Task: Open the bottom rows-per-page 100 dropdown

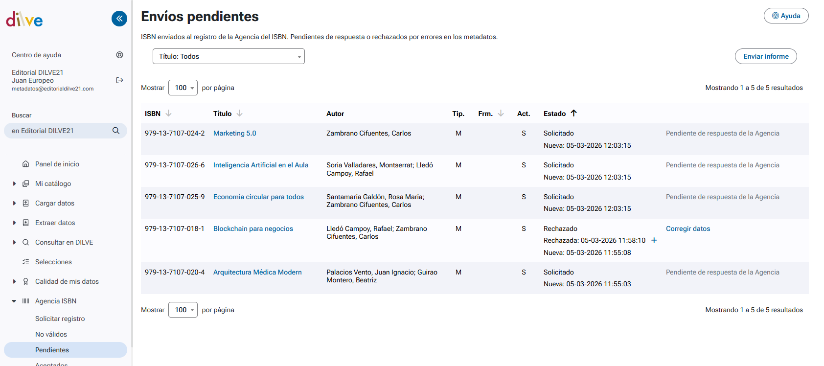Action: click(183, 310)
